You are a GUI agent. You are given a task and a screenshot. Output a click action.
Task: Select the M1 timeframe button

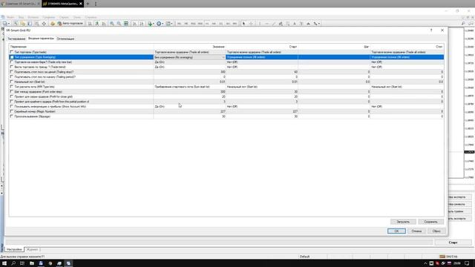(179, 24)
